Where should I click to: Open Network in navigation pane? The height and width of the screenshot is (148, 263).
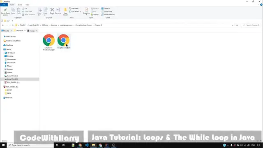tap(9, 98)
